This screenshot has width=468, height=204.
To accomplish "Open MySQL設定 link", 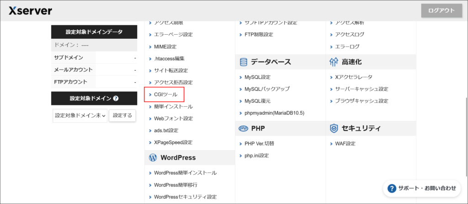I will pos(257,77).
